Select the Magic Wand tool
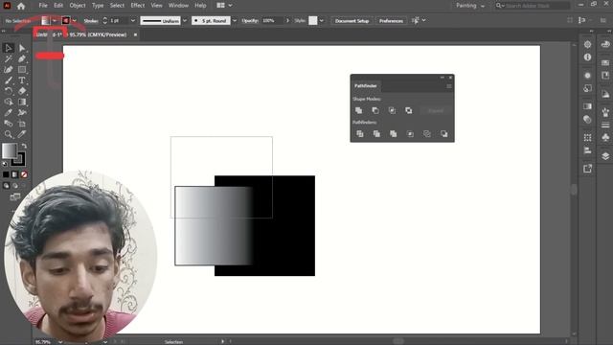Image resolution: width=613 pixels, height=345 pixels. tap(9, 59)
